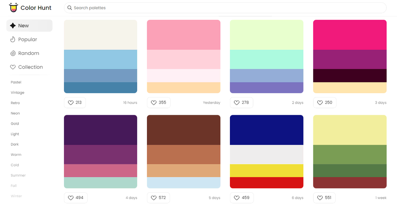Image resolution: width=397 pixels, height=205 pixels.
Task: Click the 'Yesterday' timestamp
Action: (x=212, y=103)
